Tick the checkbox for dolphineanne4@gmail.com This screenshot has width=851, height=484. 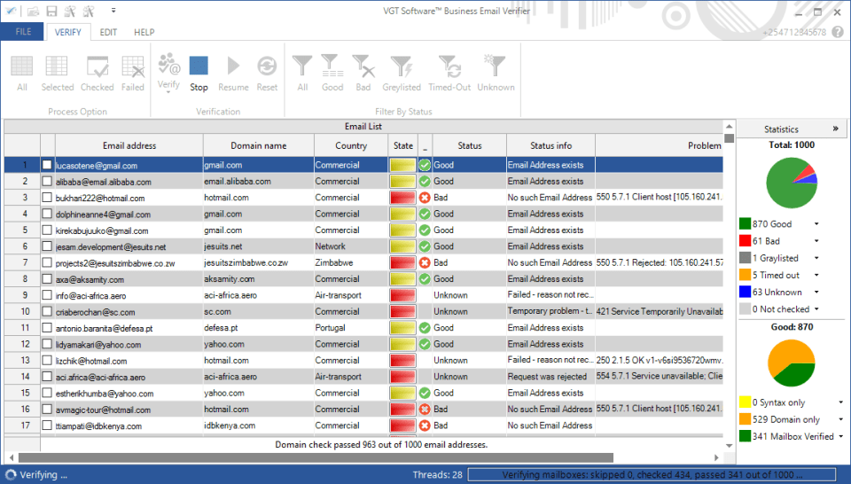point(47,214)
